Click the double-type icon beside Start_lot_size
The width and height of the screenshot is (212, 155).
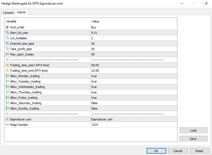click(x=7, y=33)
